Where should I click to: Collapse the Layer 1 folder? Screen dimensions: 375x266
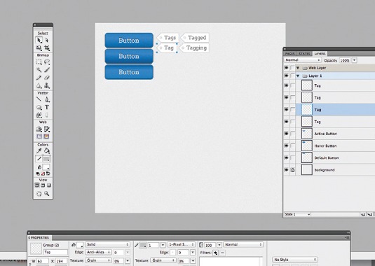point(298,76)
